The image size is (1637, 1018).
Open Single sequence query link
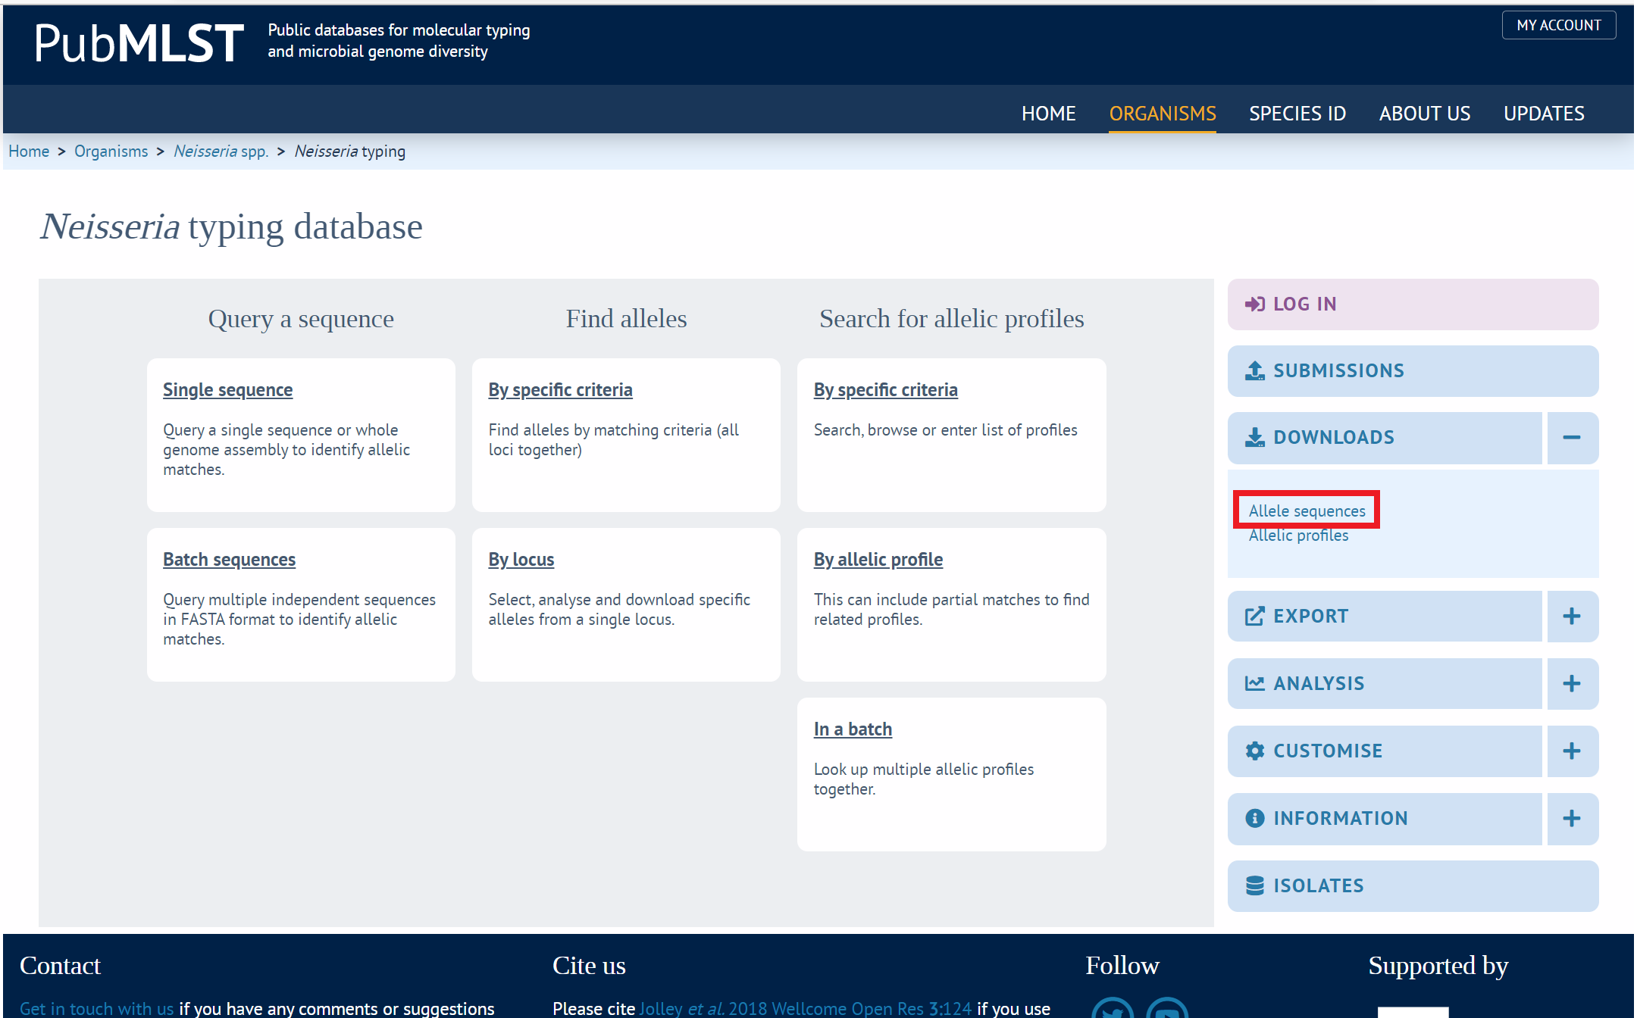pos(227,389)
